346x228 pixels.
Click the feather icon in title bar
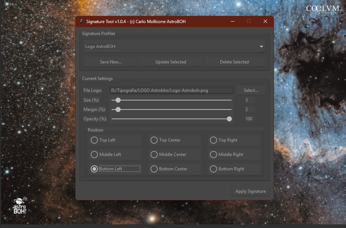pos(81,21)
